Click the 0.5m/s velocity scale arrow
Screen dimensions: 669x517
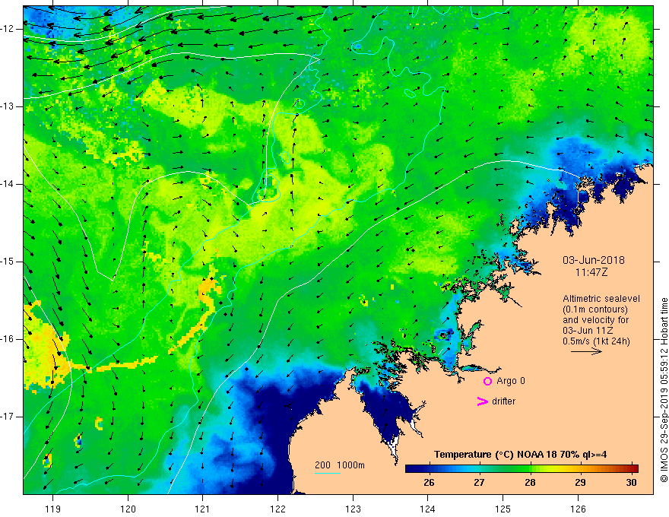tap(586, 351)
